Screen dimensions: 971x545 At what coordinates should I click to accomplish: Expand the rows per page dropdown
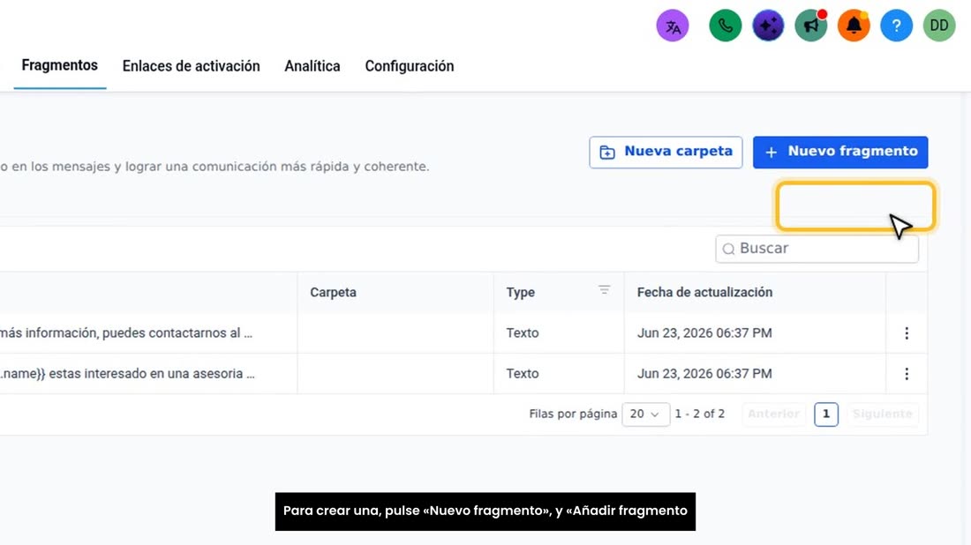(645, 414)
